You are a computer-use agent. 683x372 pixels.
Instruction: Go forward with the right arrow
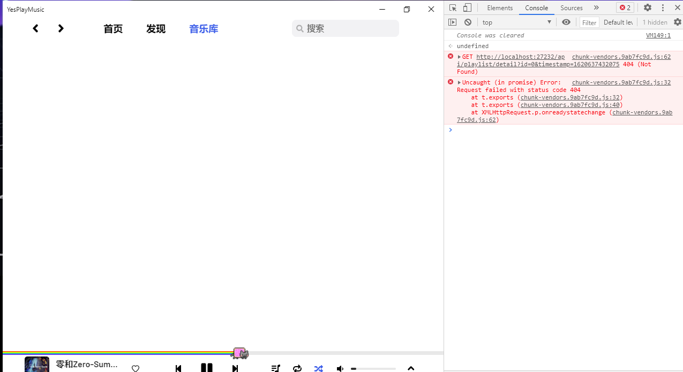[61, 28]
